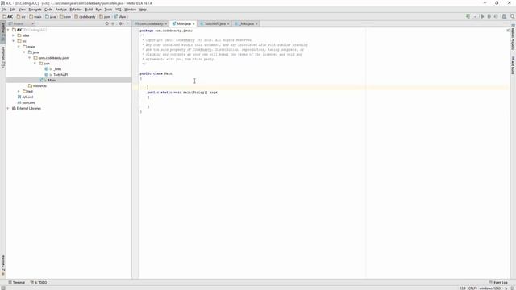Viewport: 516px width, 290px height.
Task: Click the Search Everywhere magnifier icon
Action: (513, 16)
